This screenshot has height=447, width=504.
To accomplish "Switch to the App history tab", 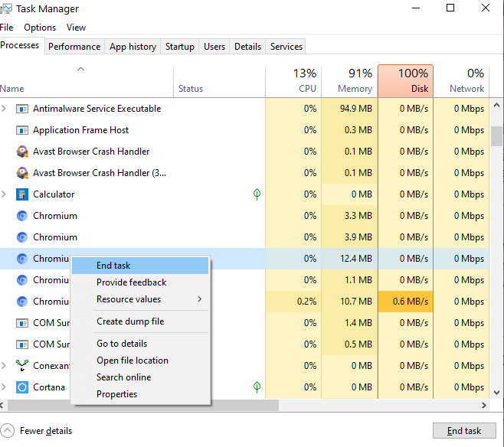I will [133, 47].
